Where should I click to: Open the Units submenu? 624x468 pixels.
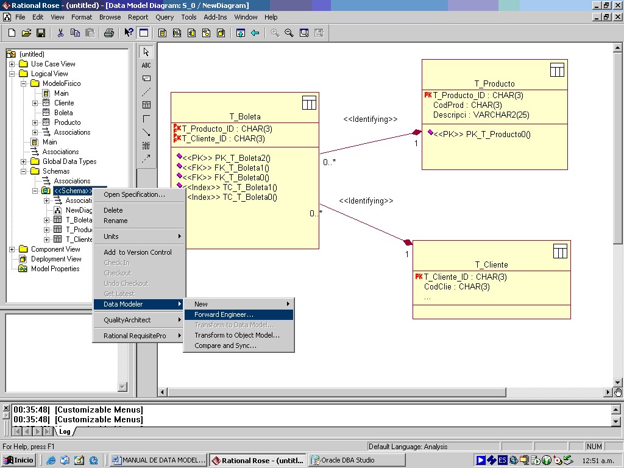click(139, 236)
